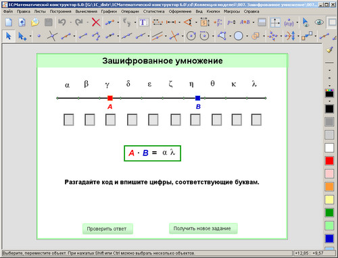Select the circle drawing tool

pyautogui.click(x=239, y=36)
